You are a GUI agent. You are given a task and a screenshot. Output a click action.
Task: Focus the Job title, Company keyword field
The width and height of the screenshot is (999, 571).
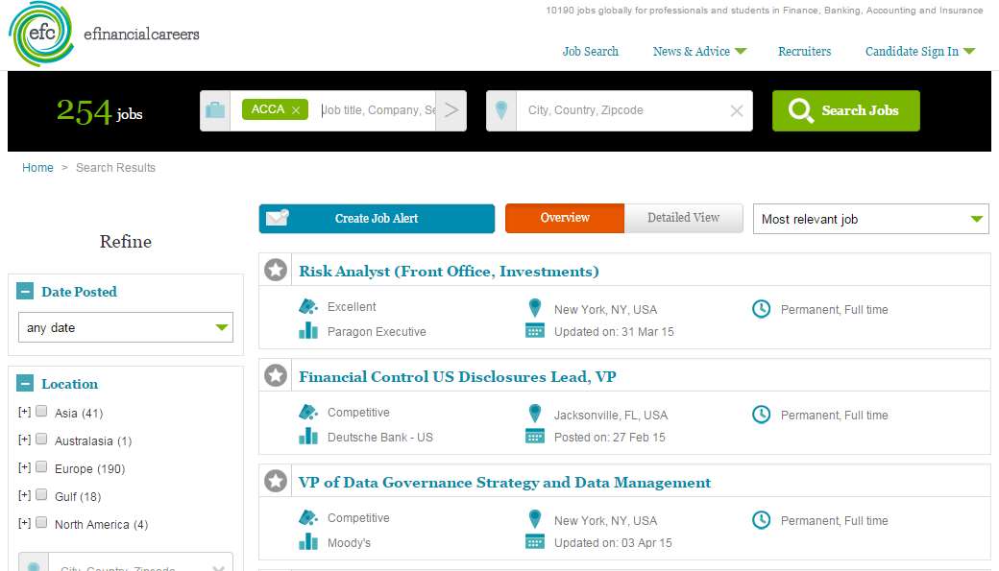[378, 110]
